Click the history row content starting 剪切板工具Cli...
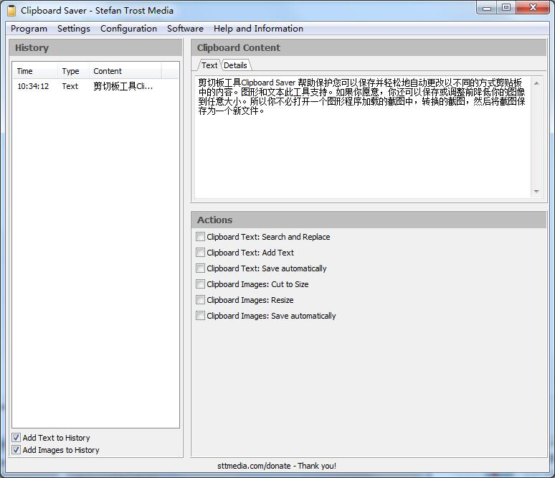Image resolution: width=555 pixels, height=478 pixels. (123, 86)
